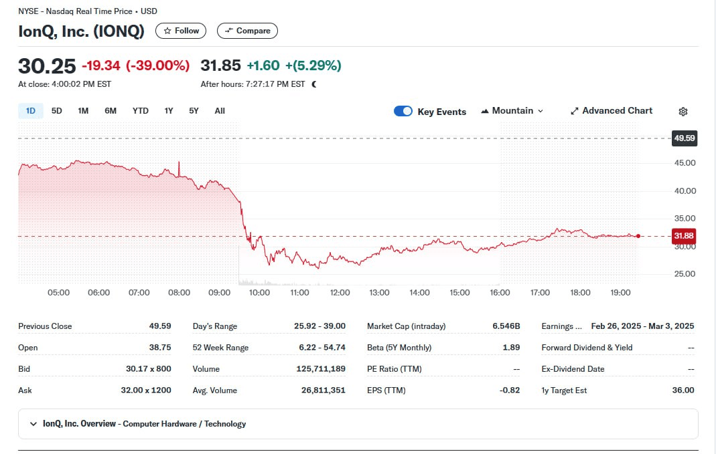
Task: Click the Avg. Volume value 26,811,351
Action: (x=324, y=390)
